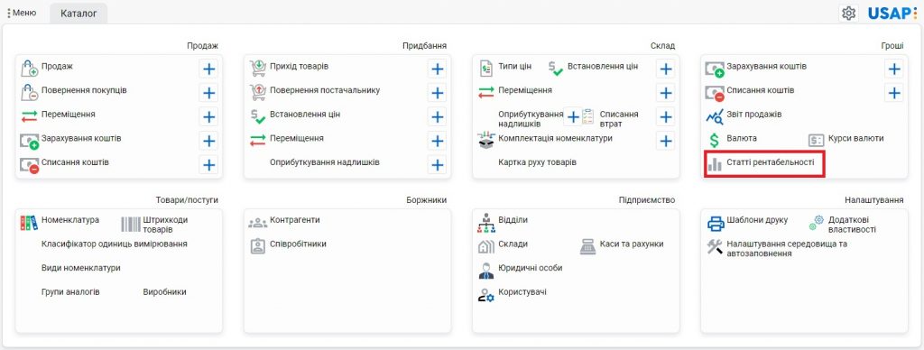924x350 pixels.
Task: Open Класифікатор одиниць вимірювання
Action: click(115, 244)
